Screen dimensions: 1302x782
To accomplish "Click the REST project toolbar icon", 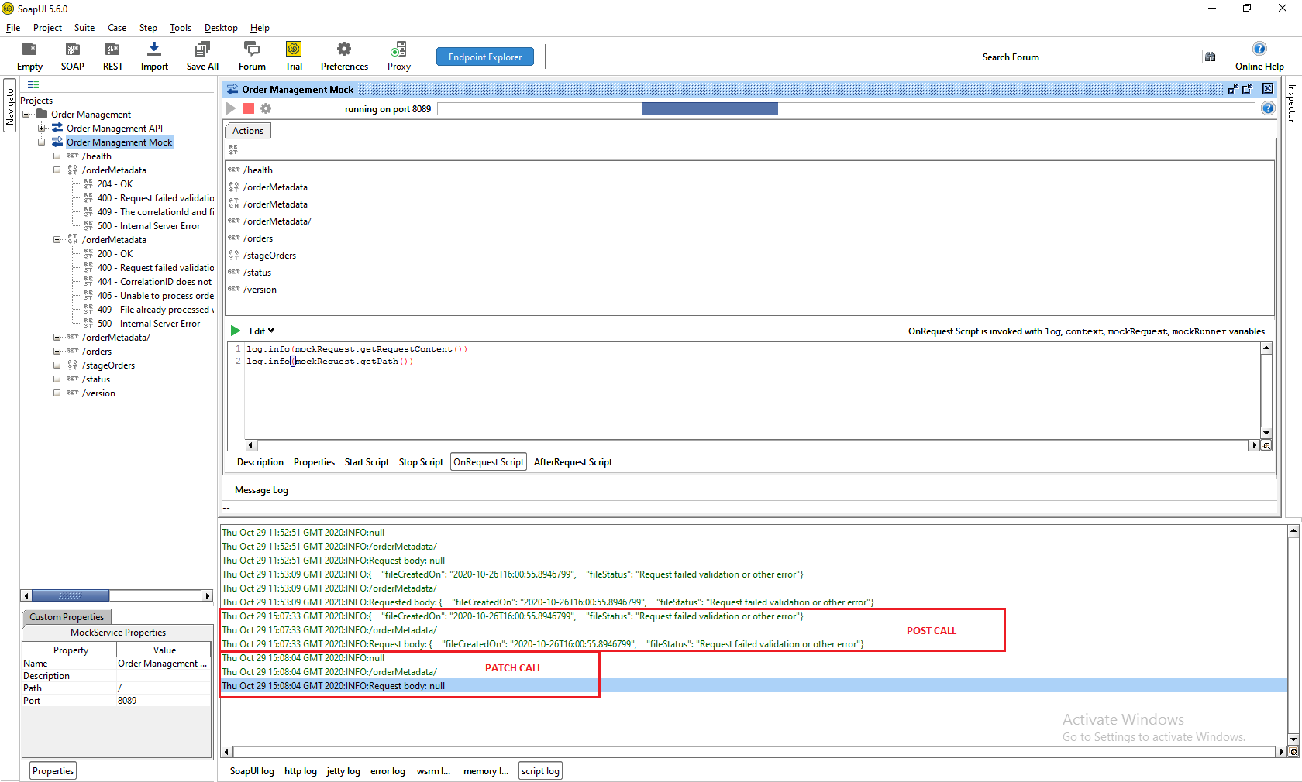I will click(112, 50).
